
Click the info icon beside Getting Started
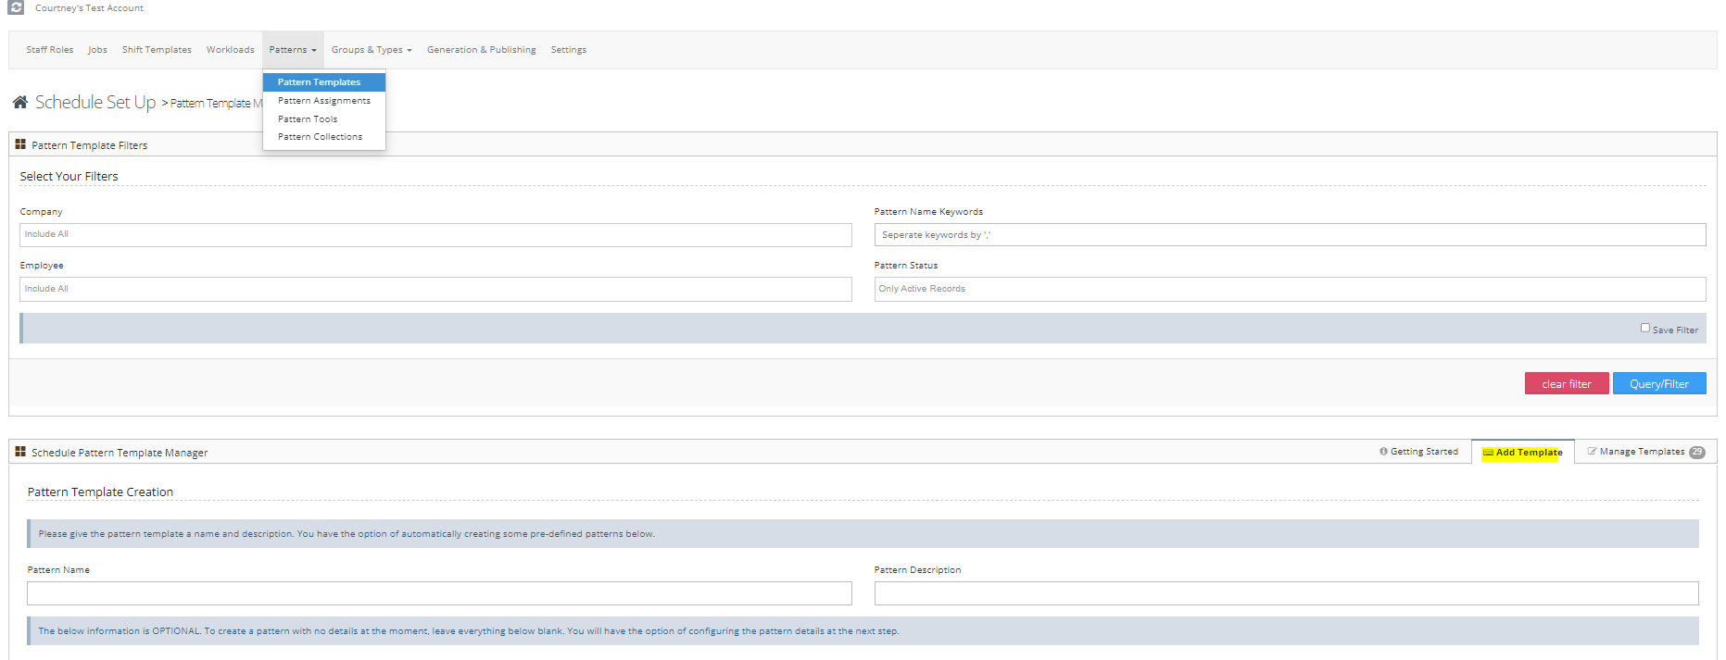(x=1383, y=452)
